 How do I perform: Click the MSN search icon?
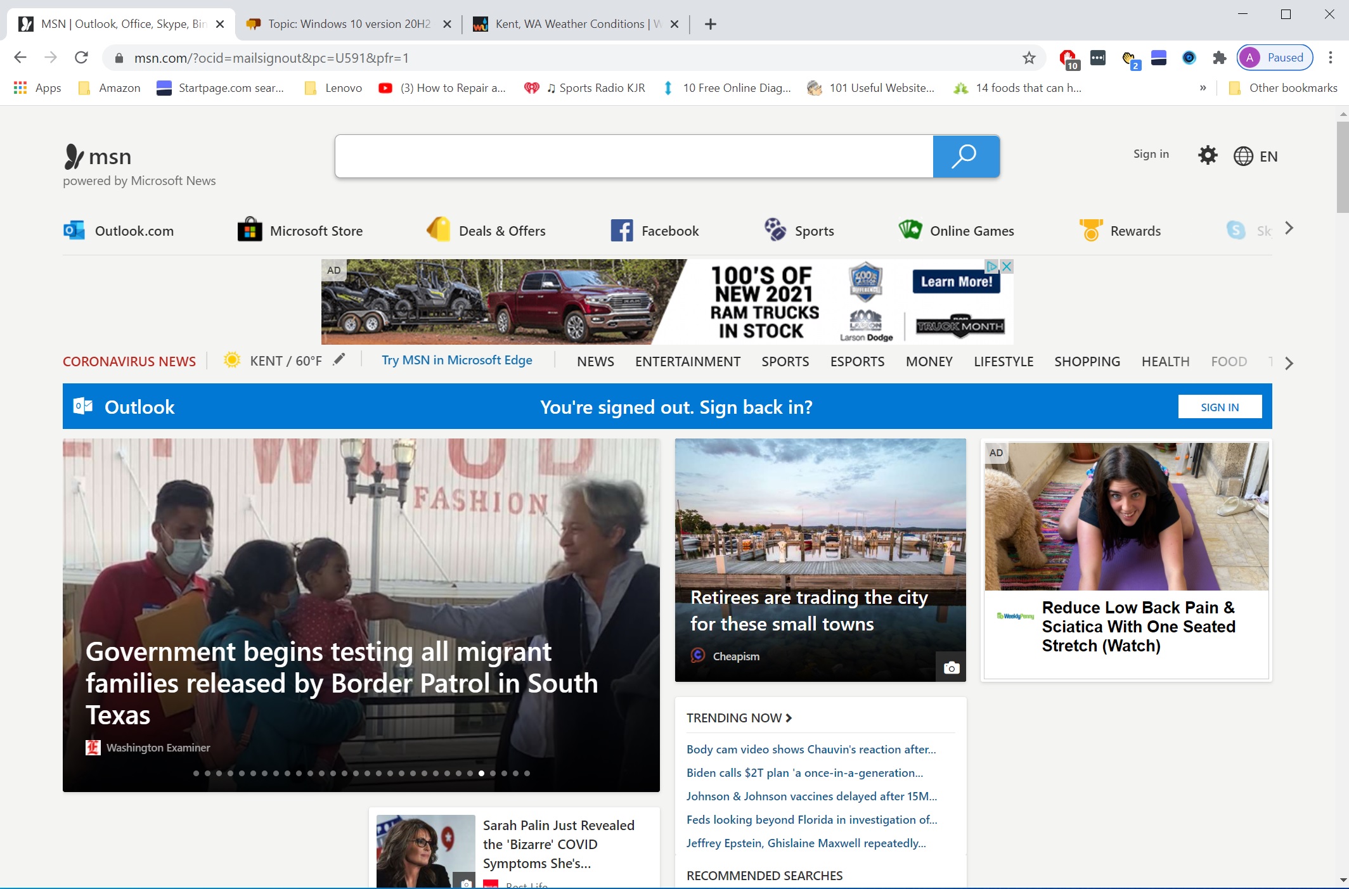pyautogui.click(x=964, y=156)
